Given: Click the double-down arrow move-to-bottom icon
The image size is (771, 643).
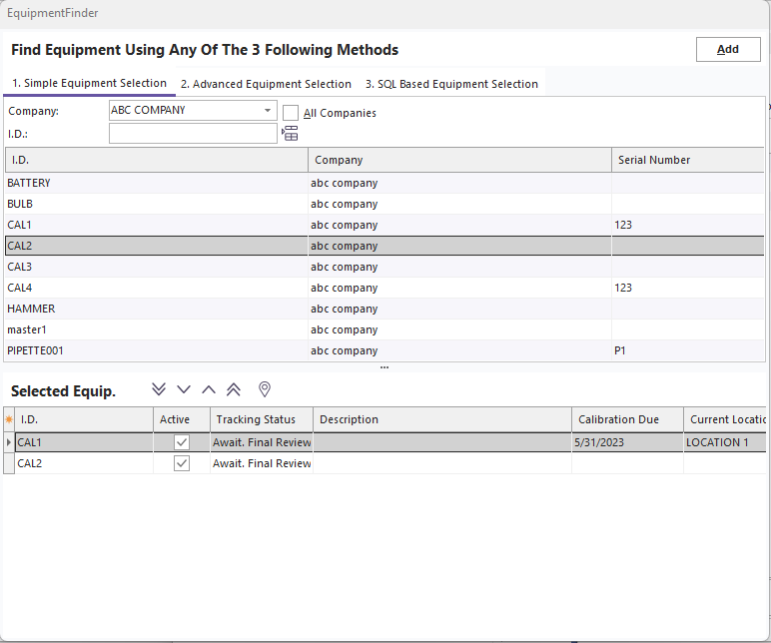Looking at the screenshot, I should coord(159,389).
